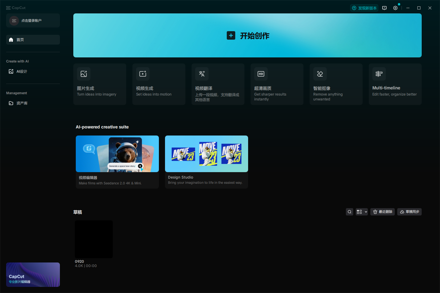Click the 0920 draft name
Image resolution: width=440 pixels, height=293 pixels.
click(x=79, y=262)
